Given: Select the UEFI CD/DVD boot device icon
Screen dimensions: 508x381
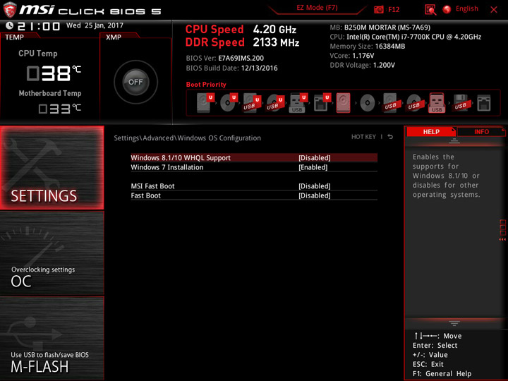Looking at the screenshot, I should point(228,103).
